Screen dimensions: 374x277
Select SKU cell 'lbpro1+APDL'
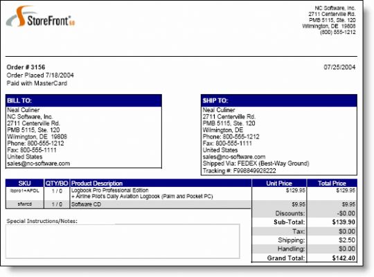click(x=24, y=190)
